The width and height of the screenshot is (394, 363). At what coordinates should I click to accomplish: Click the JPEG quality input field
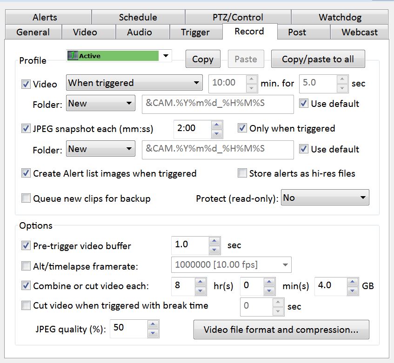point(128,328)
